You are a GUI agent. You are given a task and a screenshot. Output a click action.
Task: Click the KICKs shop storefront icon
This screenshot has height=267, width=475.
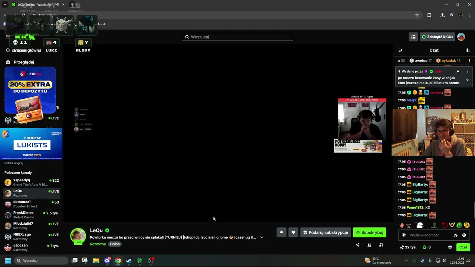[x=413, y=37]
